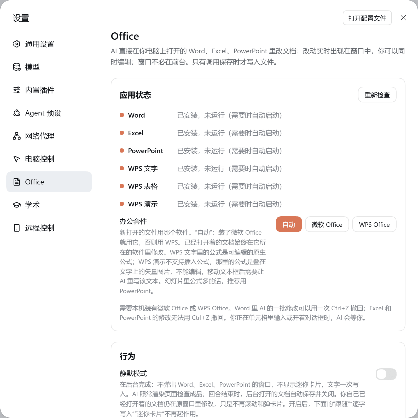Click the 打开配置文件 button
This screenshot has width=418, height=418.
[367, 18]
